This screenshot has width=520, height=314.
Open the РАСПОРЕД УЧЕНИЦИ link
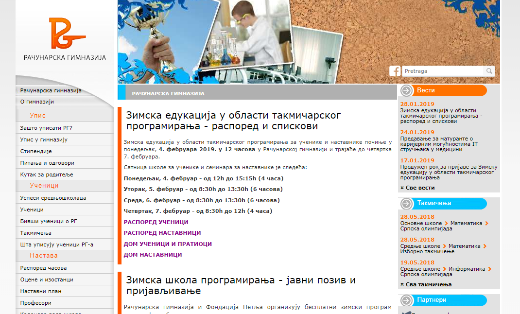(156, 222)
